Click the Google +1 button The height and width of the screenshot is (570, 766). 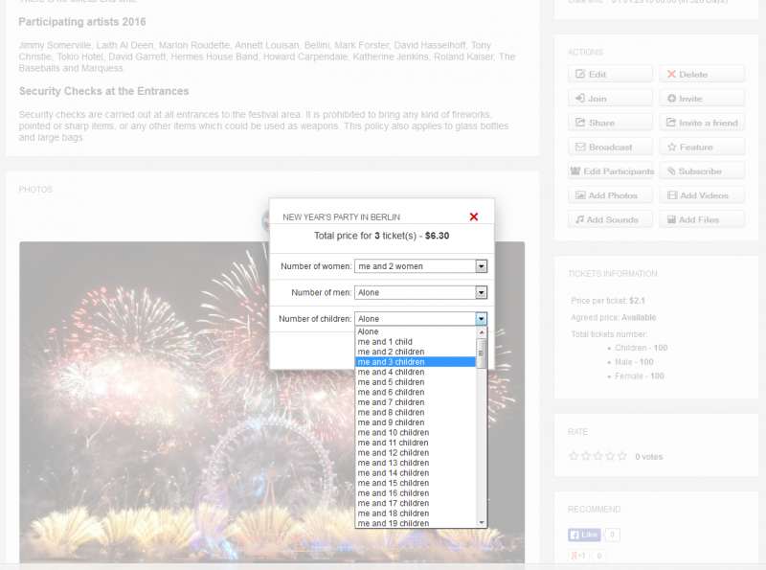point(578,556)
